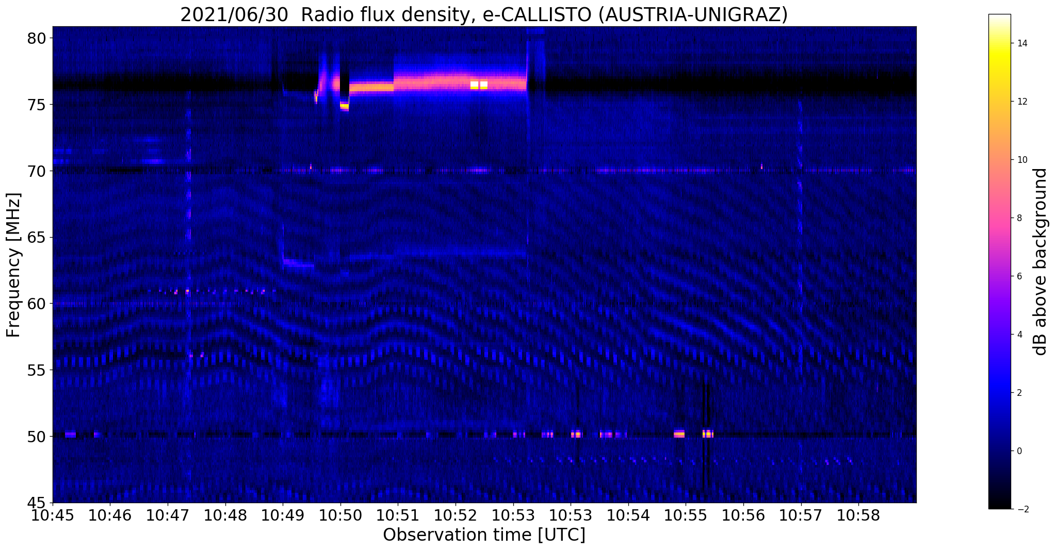1056x550 pixels.
Task: Click the 10:50 time tick label
Action: (340, 515)
